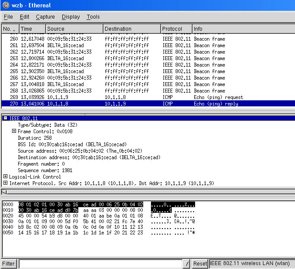This screenshot has height=269, width=295.
Task: Select packet 260 Beacon frame row
Action: point(148,39)
